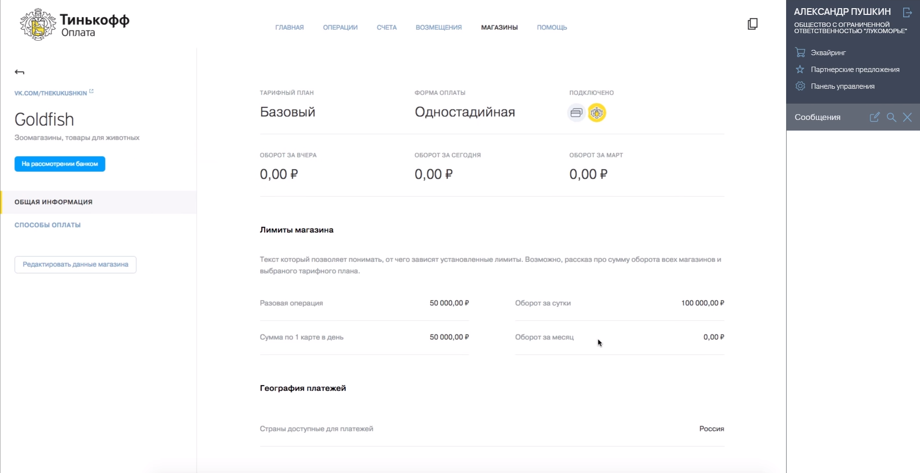Open the ОПЕРАЦИИ menu item
Screen dimensions: 920x473
point(340,27)
